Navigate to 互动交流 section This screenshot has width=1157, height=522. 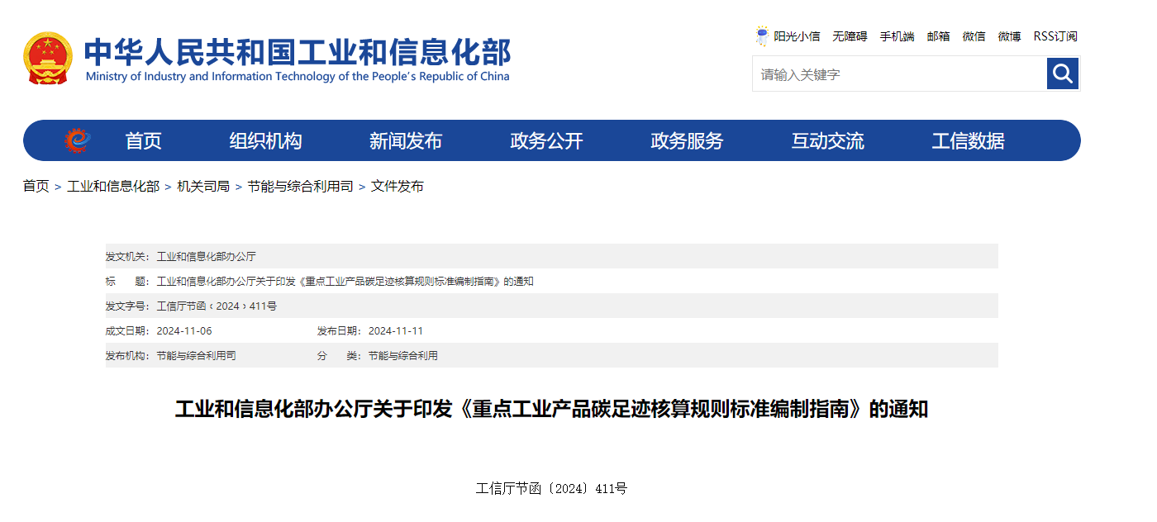pos(827,141)
